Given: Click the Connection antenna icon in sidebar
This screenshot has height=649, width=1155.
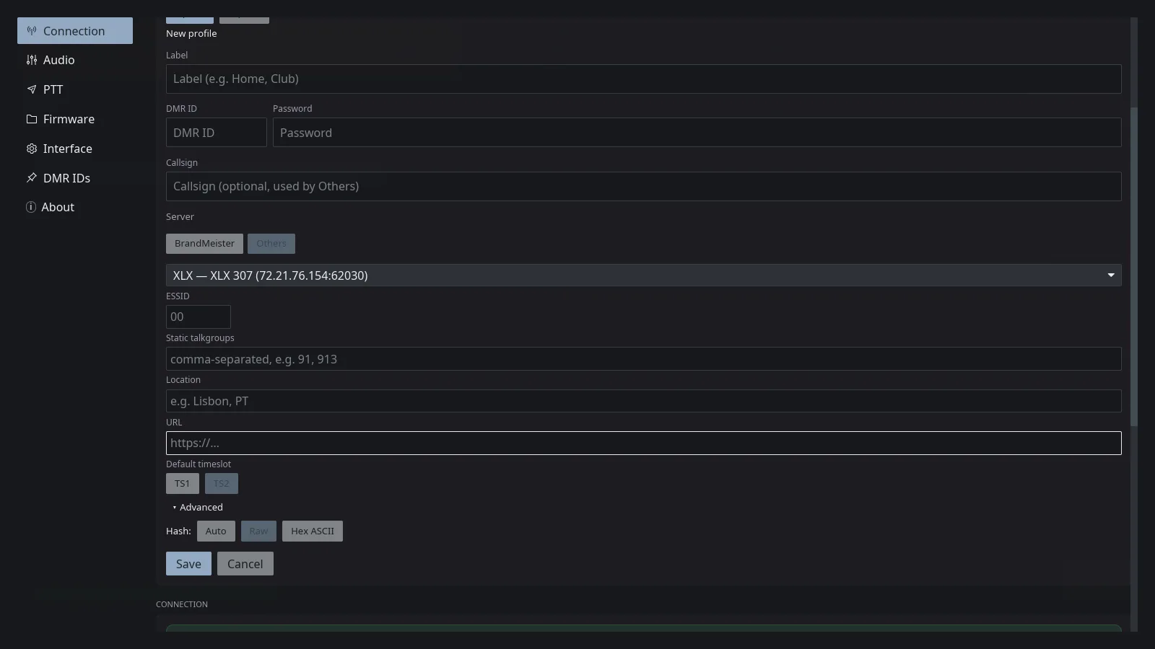Looking at the screenshot, I should [32, 31].
